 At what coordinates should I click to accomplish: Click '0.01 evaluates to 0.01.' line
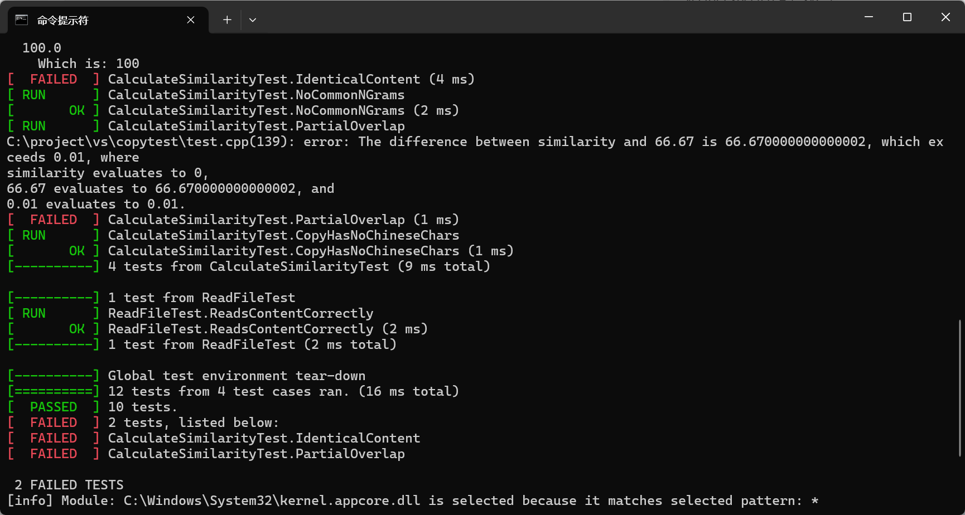pos(96,204)
